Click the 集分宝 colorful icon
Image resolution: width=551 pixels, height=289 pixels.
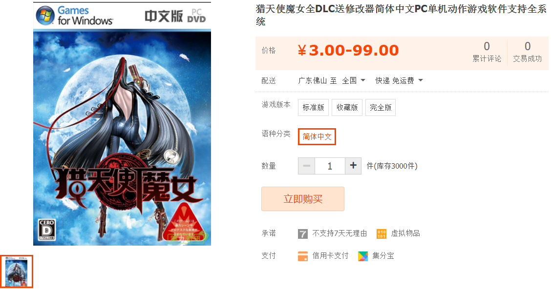pyautogui.click(x=363, y=256)
